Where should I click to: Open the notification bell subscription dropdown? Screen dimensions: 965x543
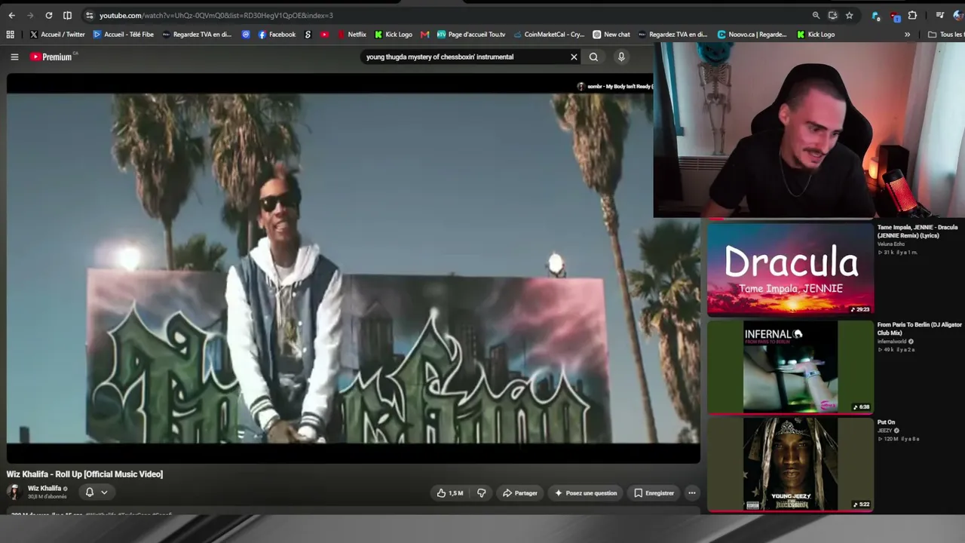click(96, 492)
